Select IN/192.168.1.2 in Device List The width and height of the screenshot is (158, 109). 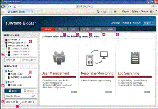(13, 40)
